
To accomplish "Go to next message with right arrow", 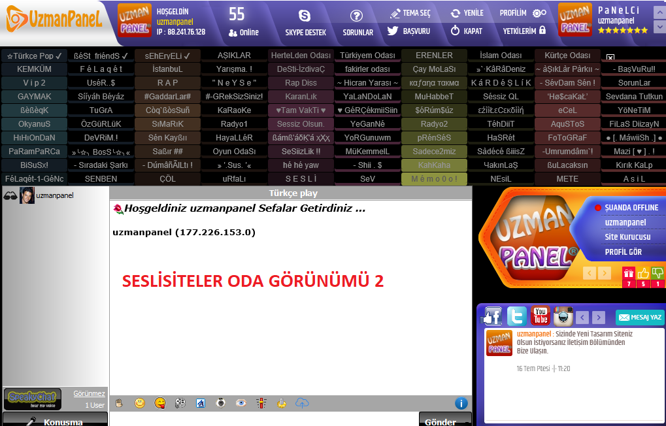I will 599,318.
